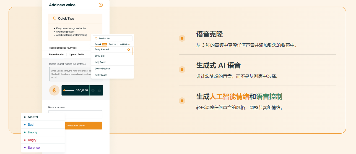Screen dimensions: 356x154
Task: Click the microphone record icon
Action: [x=54, y=90]
